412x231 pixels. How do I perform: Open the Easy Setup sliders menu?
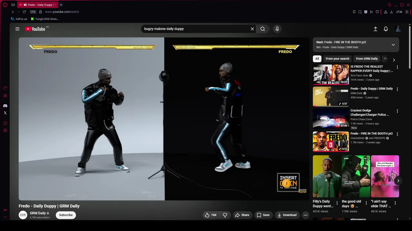pyautogui.click(x=407, y=12)
